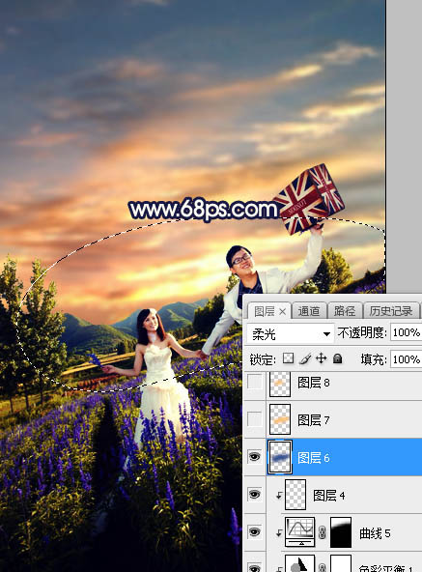Click the 色彩平衡 adjustment layer icon
Image resolution: width=422 pixels, height=572 pixels.
tap(299, 563)
